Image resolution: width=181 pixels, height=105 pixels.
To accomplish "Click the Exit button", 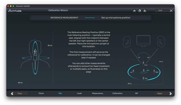I will click(160, 10).
